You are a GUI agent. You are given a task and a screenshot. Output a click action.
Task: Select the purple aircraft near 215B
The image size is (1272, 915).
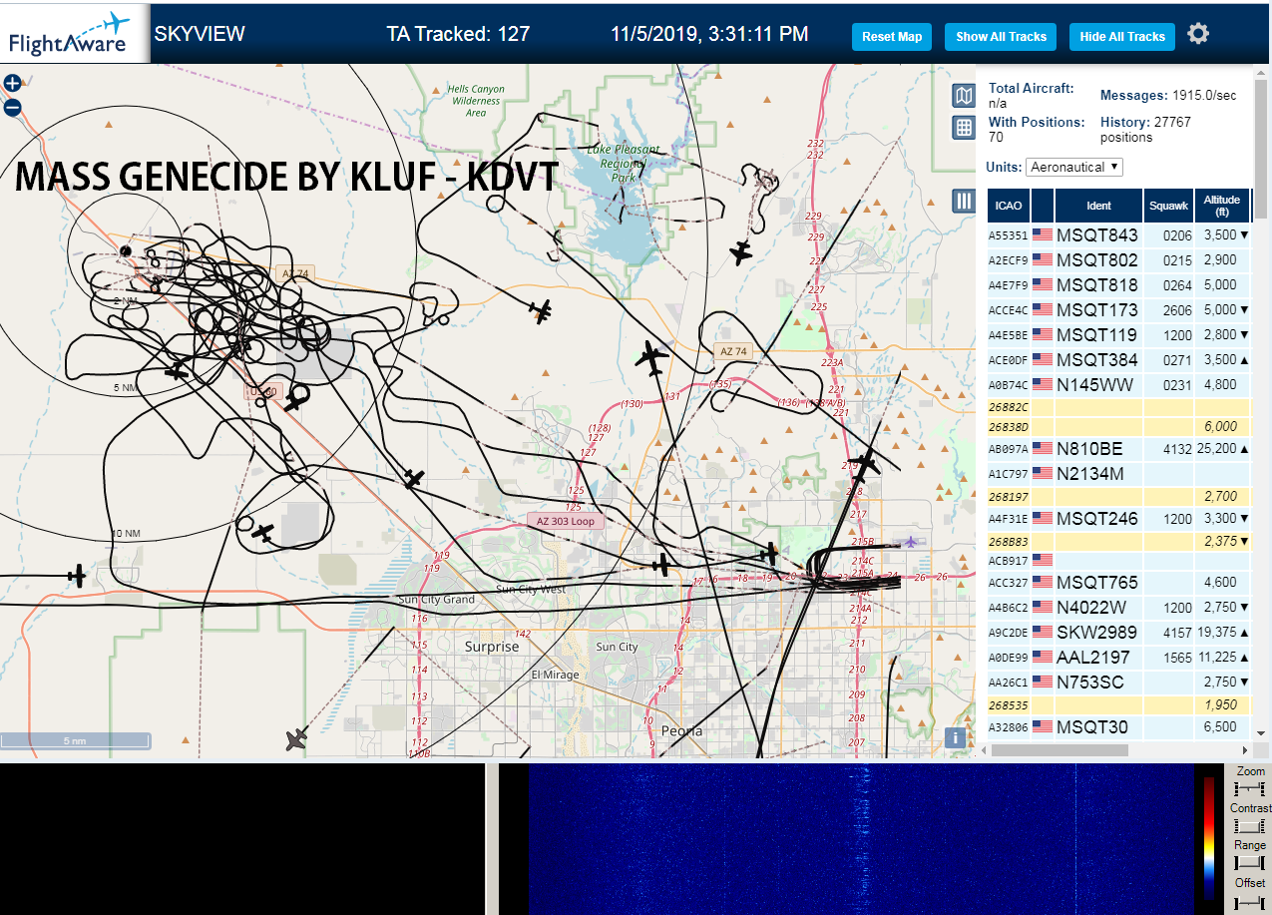[909, 542]
